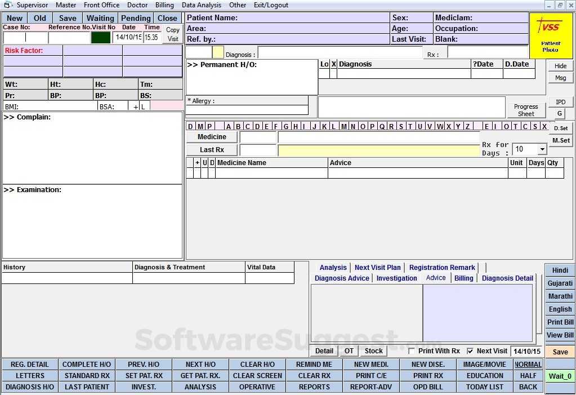Switch to the Billing tab
The image size is (576, 395).
463,278
